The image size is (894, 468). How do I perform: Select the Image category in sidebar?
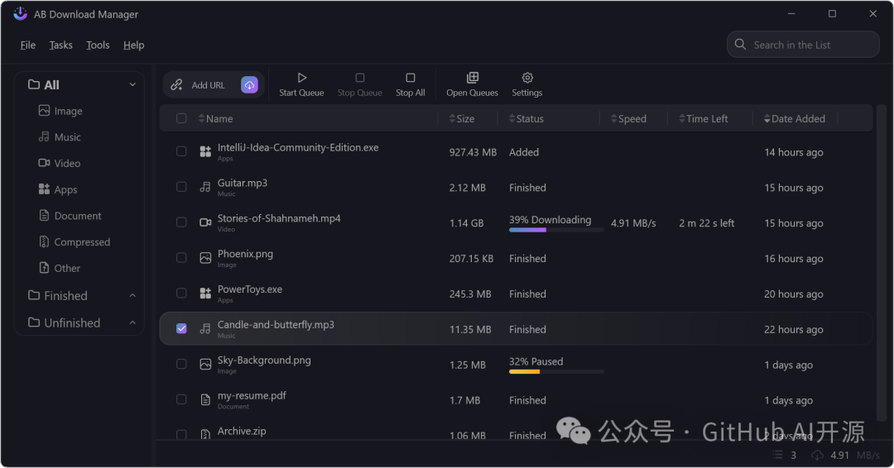[60, 111]
